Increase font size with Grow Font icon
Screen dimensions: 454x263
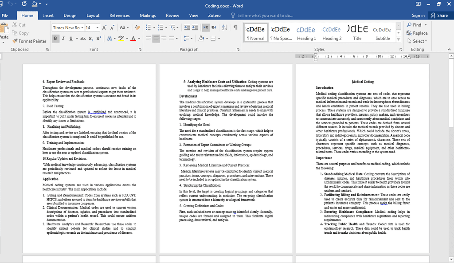pyautogui.click(x=104, y=27)
